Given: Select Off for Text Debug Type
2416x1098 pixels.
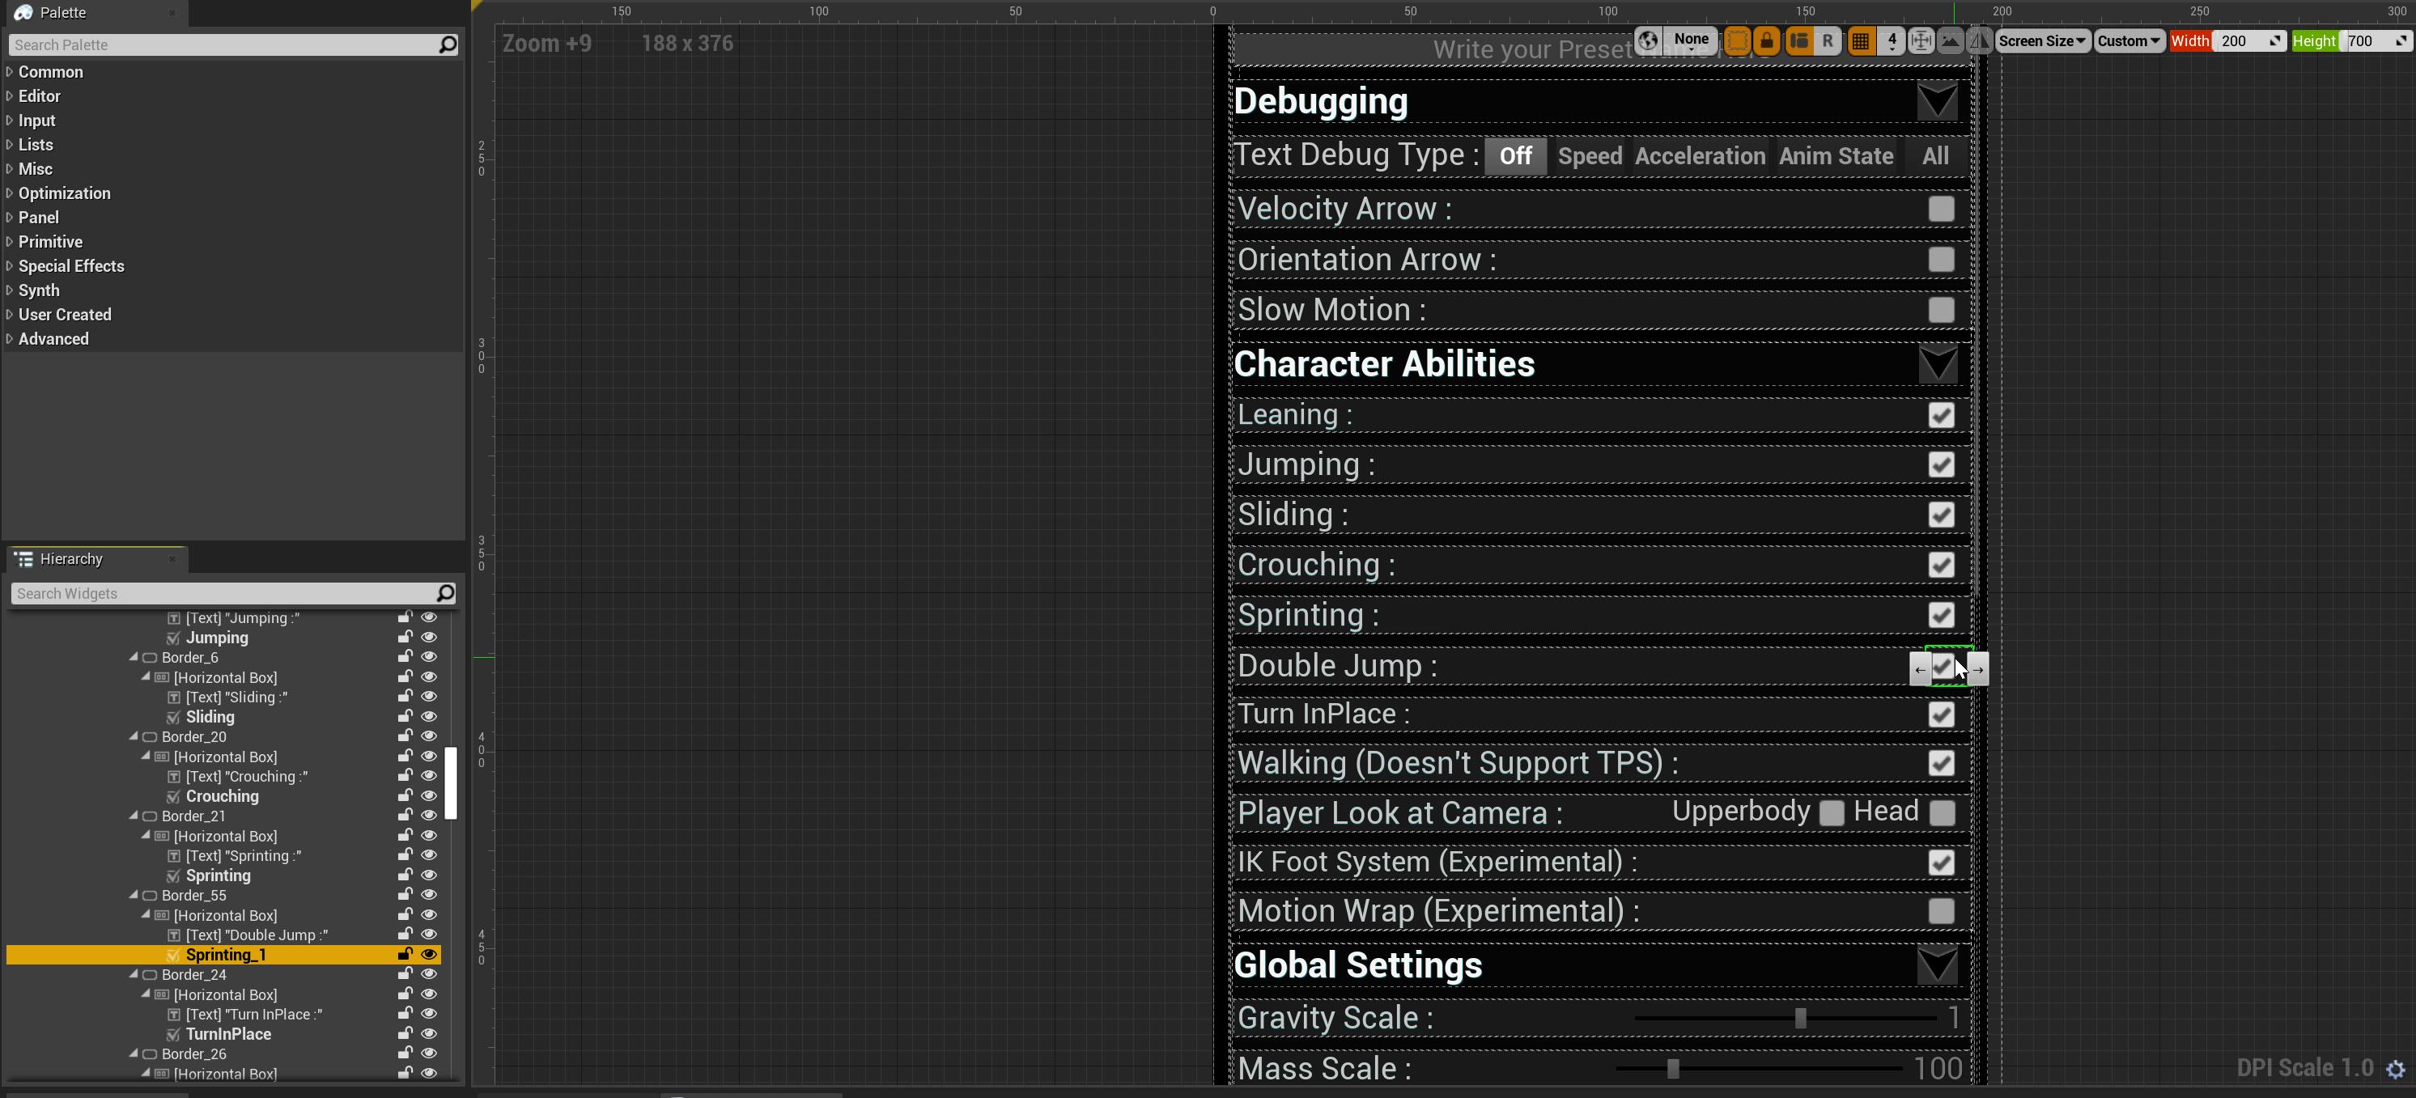Looking at the screenshot, I should pyautogui.click(x=1514, y=157).
